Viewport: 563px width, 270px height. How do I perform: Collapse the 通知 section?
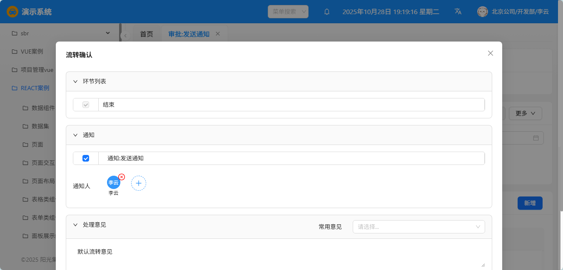[x=75, y=135]
